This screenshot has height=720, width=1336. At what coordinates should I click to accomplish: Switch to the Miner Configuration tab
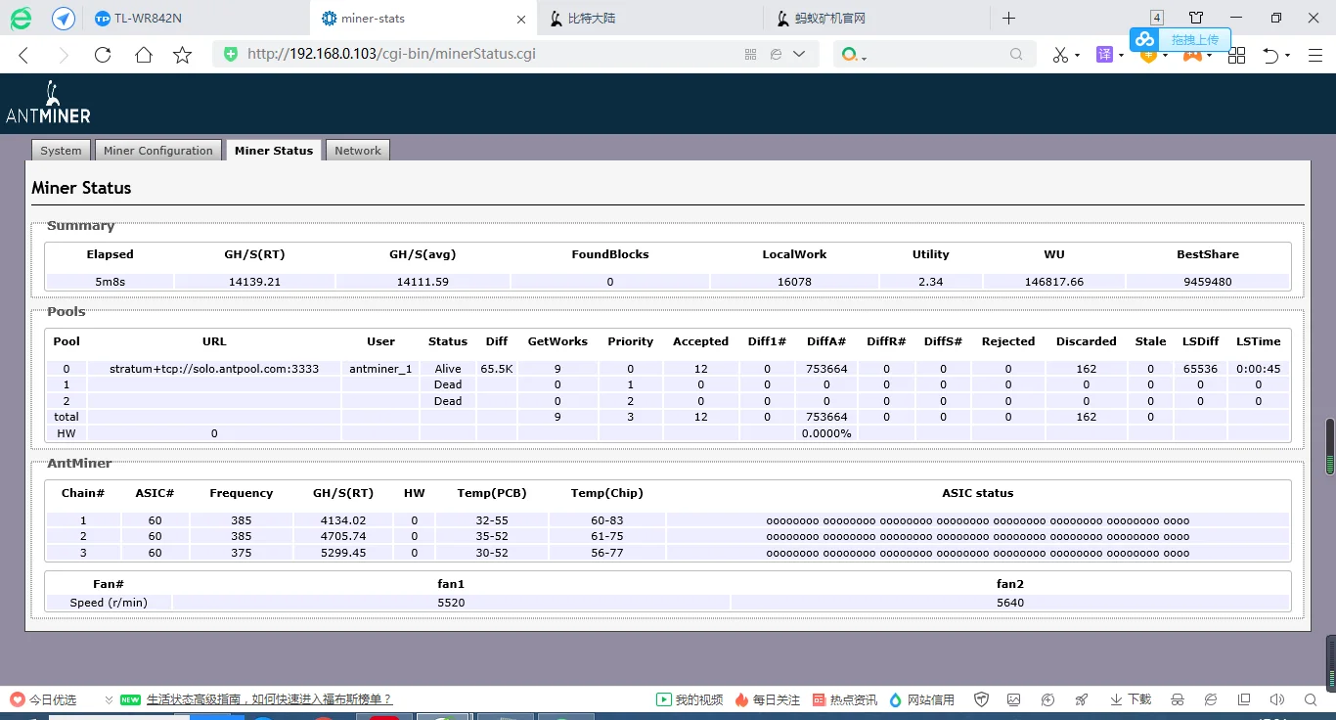click(157, 151)
